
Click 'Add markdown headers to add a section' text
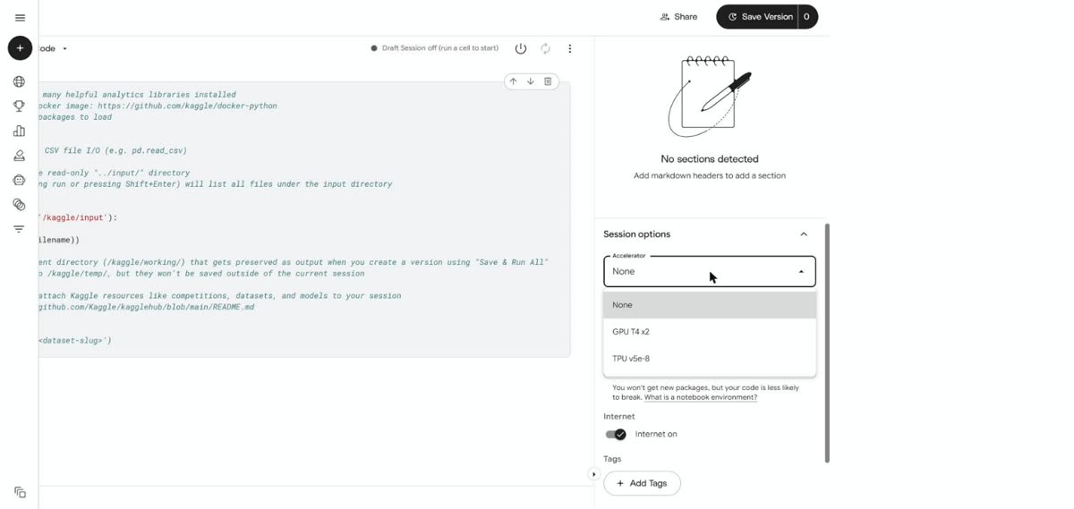[710, 175]
